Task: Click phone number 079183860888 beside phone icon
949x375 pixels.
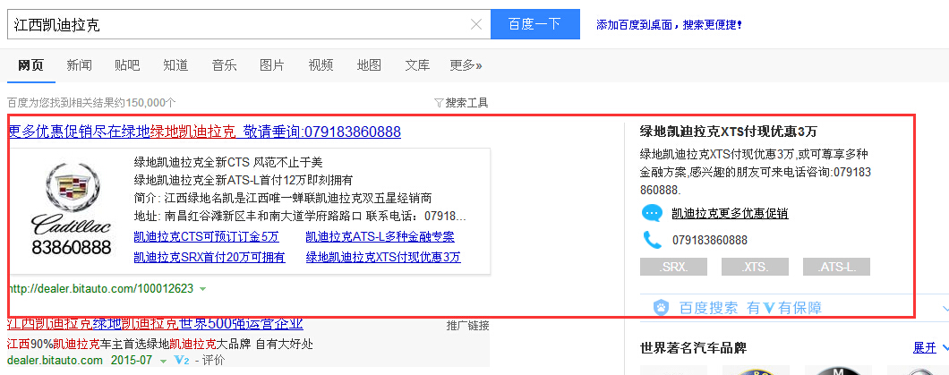Action: point(710,240)
